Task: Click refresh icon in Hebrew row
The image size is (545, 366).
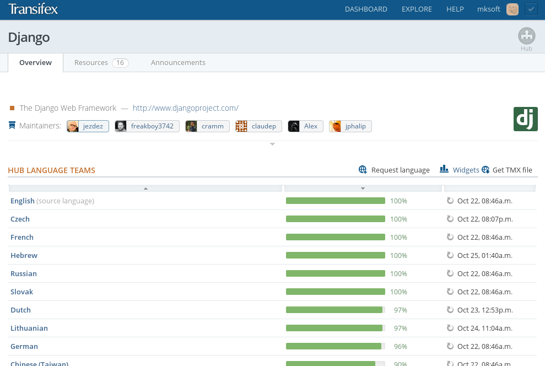Action: point(450,255)
